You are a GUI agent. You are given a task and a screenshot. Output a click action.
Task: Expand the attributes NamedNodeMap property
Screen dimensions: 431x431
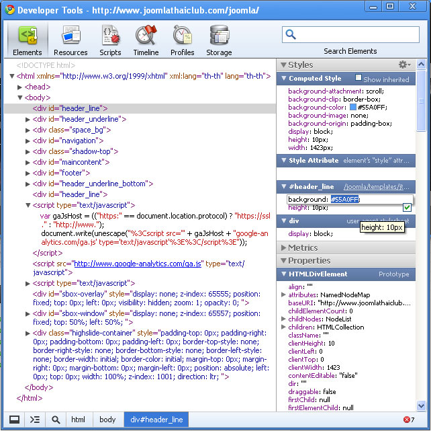click(x=283, y=295)
